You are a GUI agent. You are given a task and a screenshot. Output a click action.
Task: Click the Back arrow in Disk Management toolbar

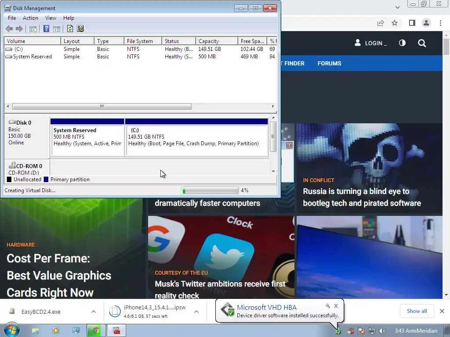click(x=9, y=29)
